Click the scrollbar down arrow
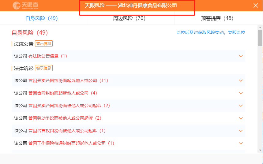 [x=260, y=150]
